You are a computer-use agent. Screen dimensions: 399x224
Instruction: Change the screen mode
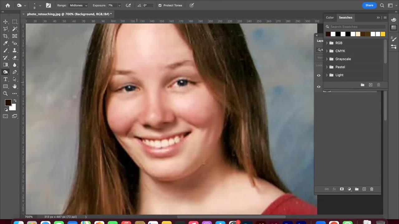pos(15,116)
